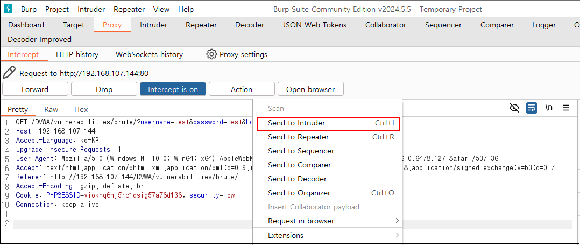Click the GET request line text
This screenshot has width=580, height=245.
[134, 122]
